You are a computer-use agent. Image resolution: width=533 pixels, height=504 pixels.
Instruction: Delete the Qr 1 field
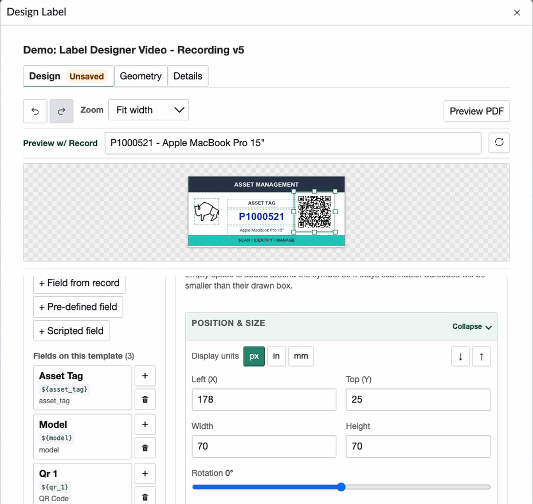point(145,497)
